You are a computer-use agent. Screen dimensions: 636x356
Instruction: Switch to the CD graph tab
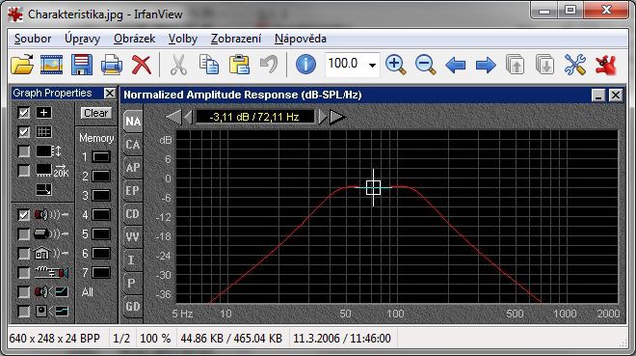[x=133, y=213]
